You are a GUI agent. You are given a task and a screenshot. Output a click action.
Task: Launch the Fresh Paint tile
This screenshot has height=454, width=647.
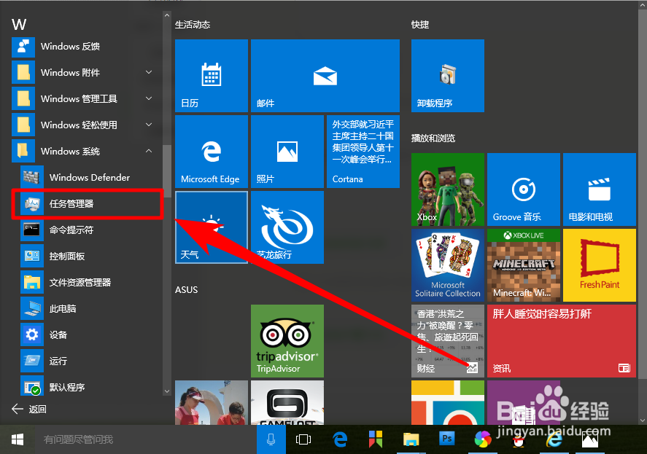click(x=599, y=265)
